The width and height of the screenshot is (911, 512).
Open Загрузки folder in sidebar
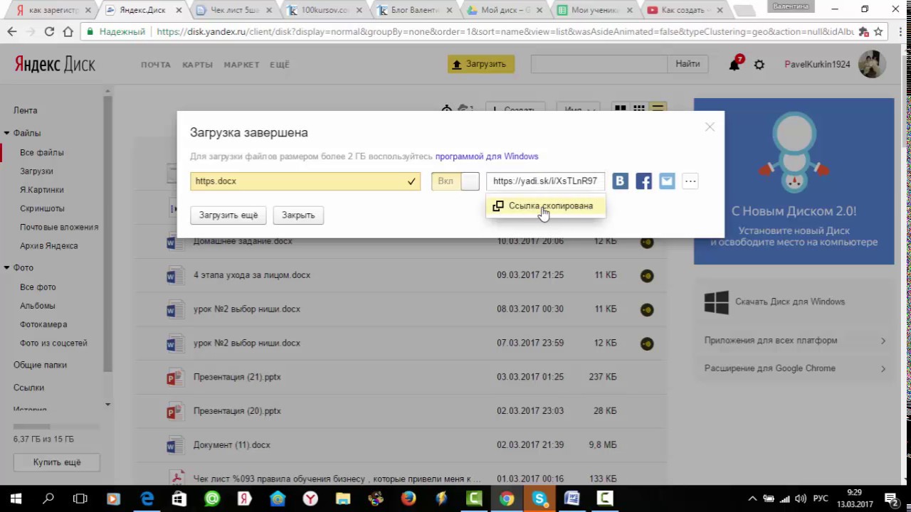36,171
